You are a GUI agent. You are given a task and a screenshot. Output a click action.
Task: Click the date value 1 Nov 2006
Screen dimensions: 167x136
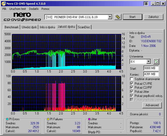tap(148, 46)
